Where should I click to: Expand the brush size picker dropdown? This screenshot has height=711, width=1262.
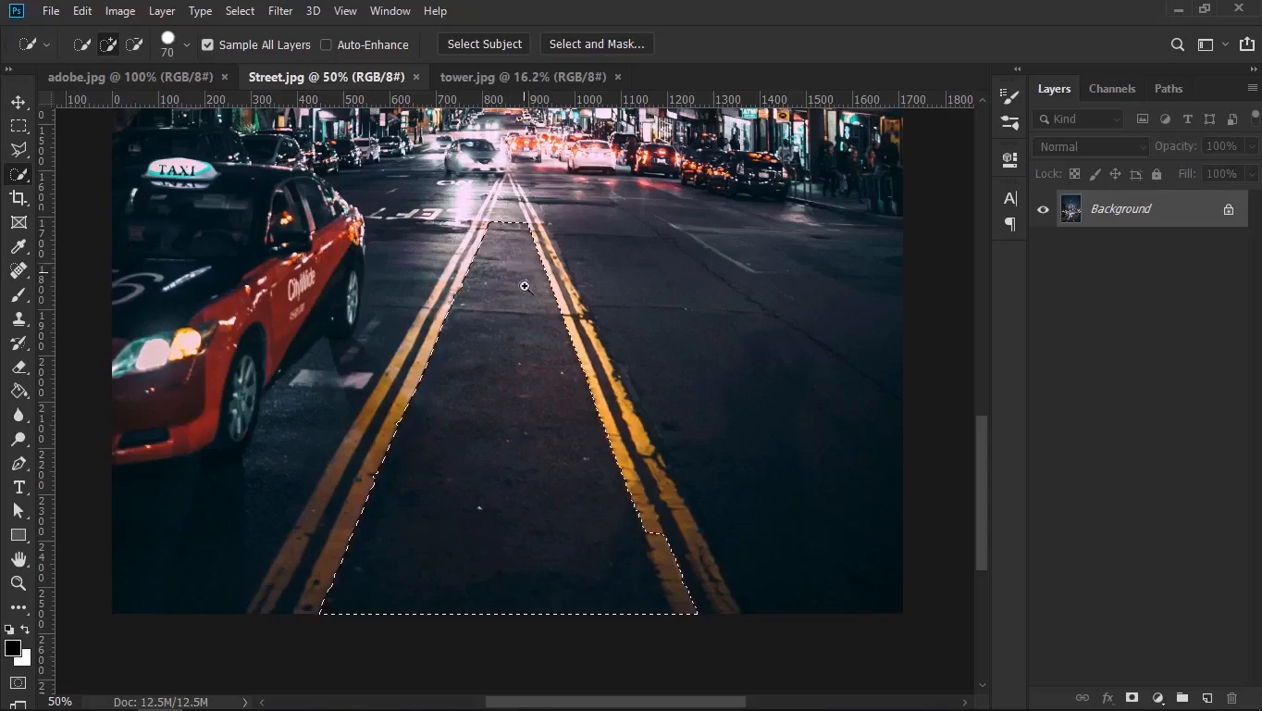[187, 44]
